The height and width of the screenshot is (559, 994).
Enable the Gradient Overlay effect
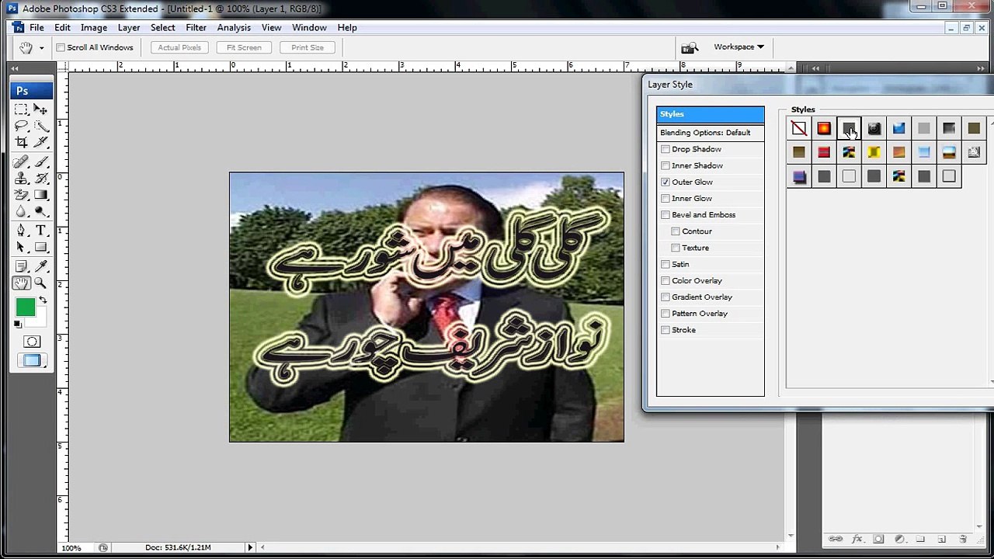(666, 297)
